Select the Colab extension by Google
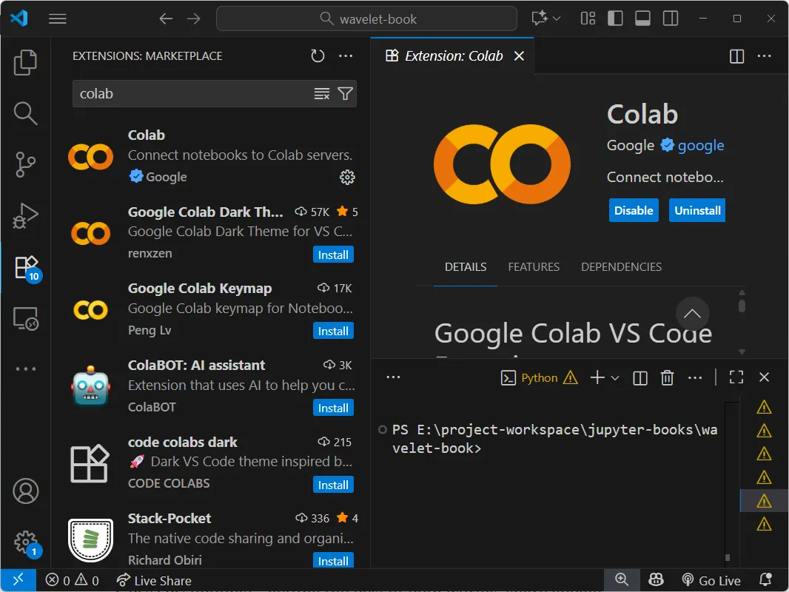 [212, 156]
